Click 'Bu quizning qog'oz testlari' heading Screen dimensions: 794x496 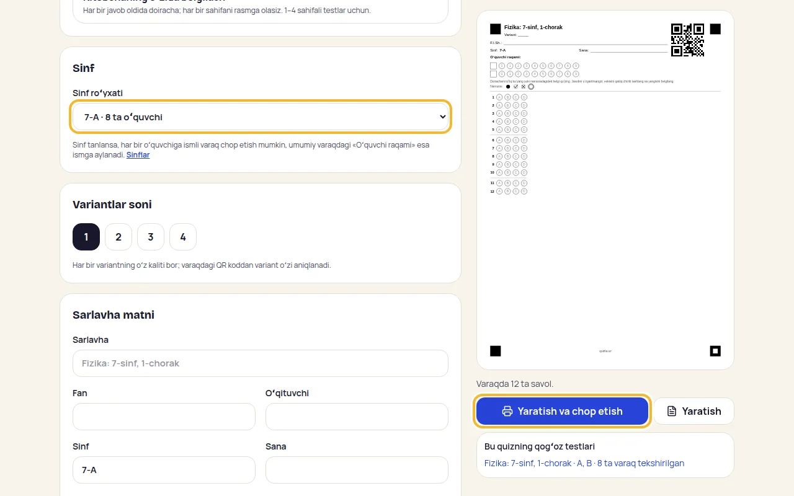(x=540, y=446)
